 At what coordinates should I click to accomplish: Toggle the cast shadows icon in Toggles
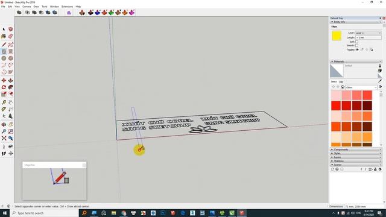(x=372, y=49)
